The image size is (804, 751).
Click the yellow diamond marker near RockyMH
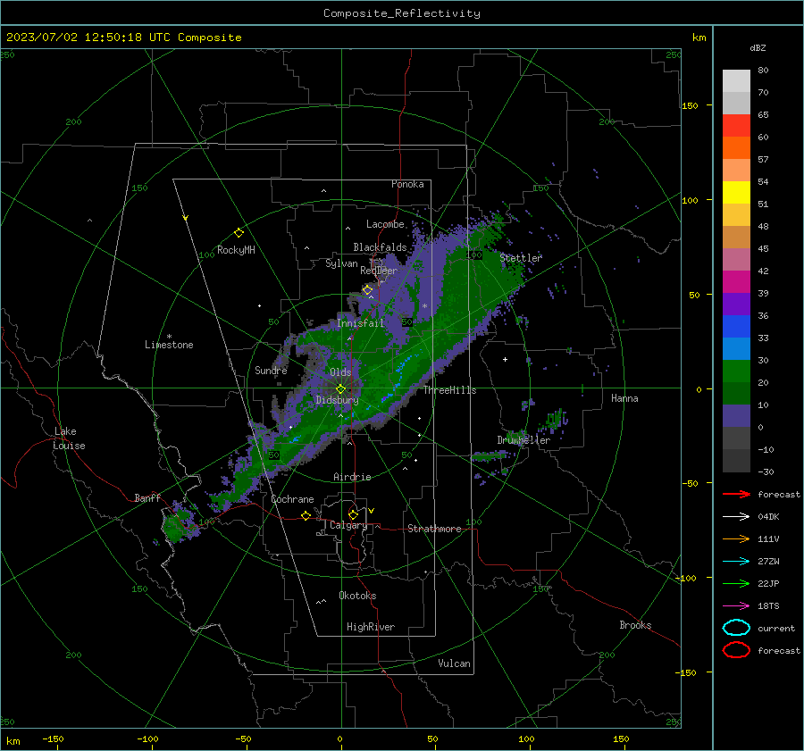click(239, 233)
